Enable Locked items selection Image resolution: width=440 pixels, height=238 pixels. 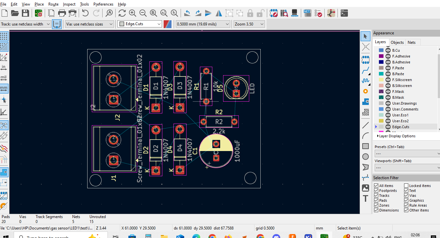point(406,186)
